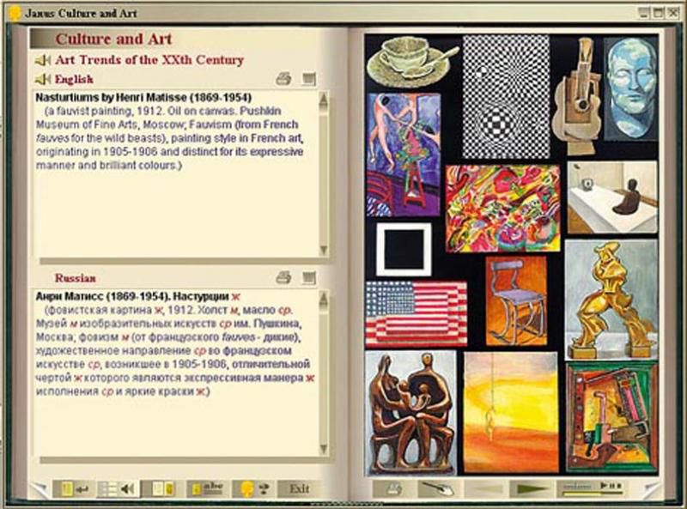Toggle the list sound speaker button
Screen dimensions: 687x509
point(118,488)
